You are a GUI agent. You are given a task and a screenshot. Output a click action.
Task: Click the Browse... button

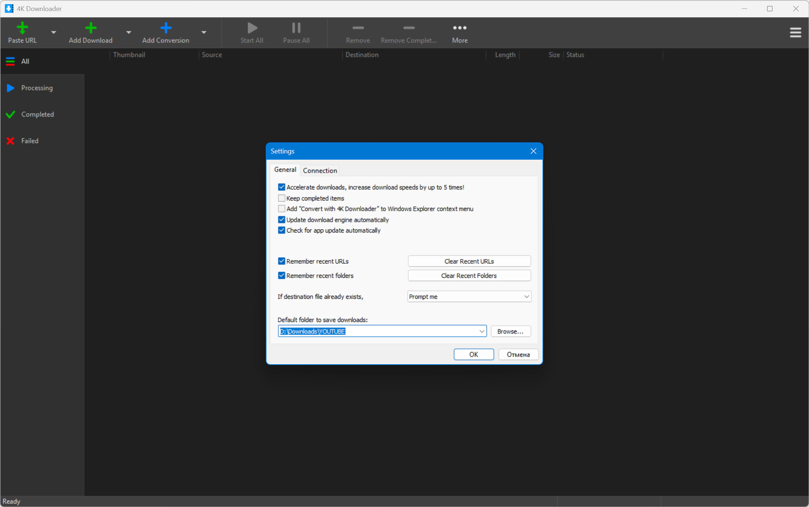pyautogui.click(x=510, y=331)
